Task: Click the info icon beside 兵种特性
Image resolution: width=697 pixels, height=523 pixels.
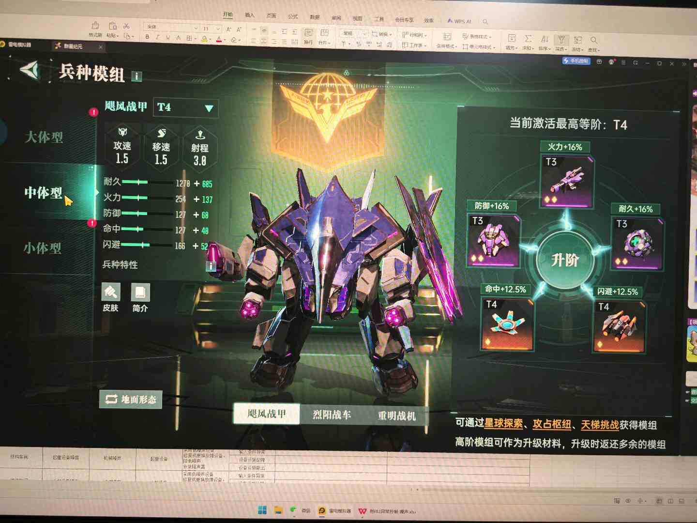Action: pos(211,266)
